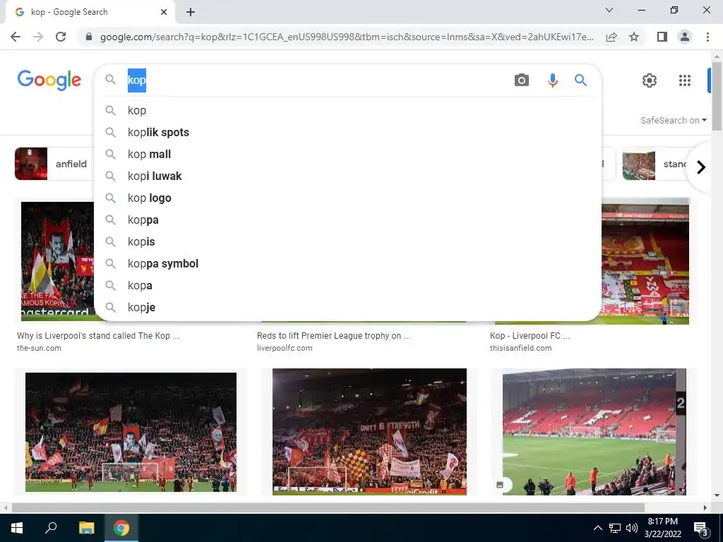Visit liverpoolfc.com source link
Viewport: 723px width, 542px height.
pos(285,348)
